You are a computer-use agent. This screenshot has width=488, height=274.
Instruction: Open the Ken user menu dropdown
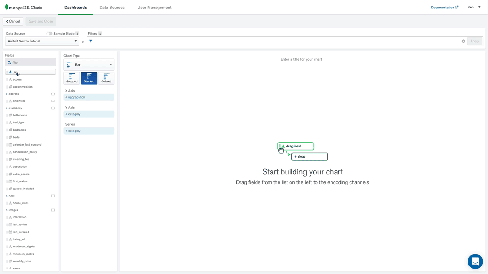(x=474, y=7)
